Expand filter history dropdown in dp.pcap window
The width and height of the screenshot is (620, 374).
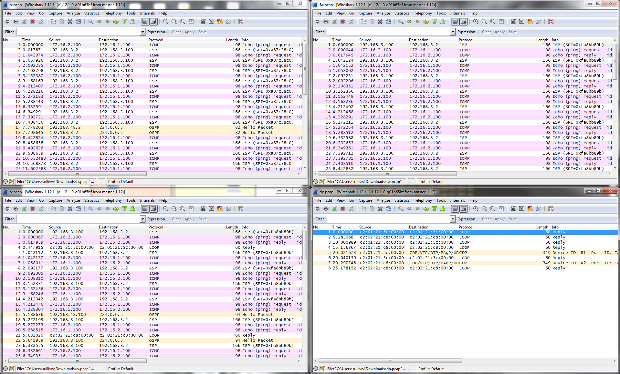pos(453,219)
